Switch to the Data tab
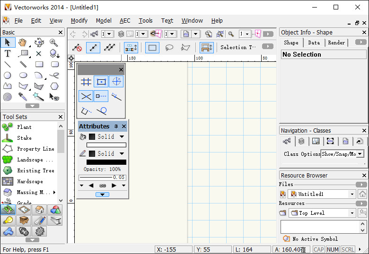The height and width of the screenshot is (254, 369). [314, 42]
